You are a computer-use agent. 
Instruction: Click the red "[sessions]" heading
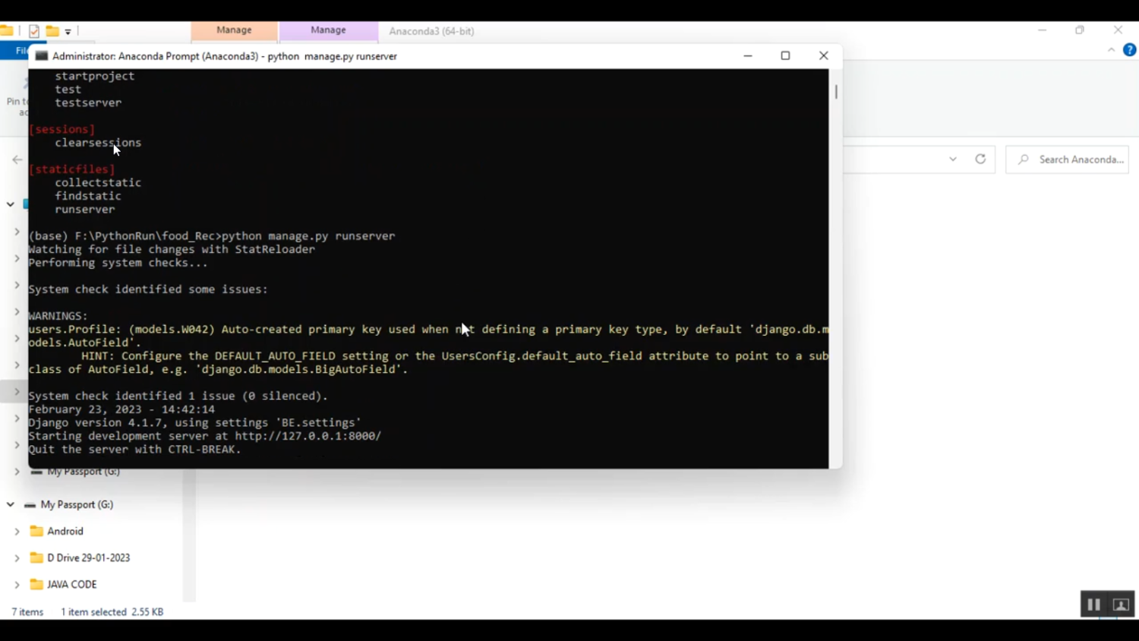click(x=62, y=129)
